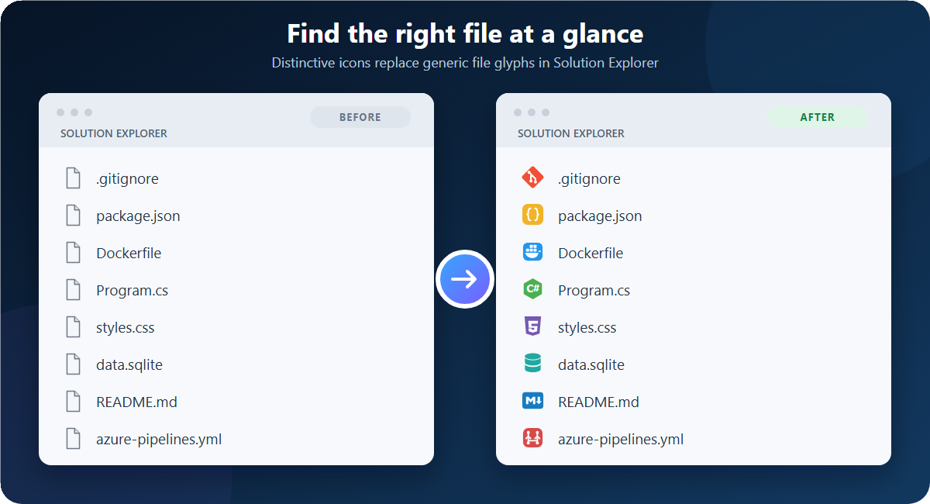This screenshot has height=504, width=930.
Task: Click generic file icon of .gitignore in Before panel
Action: [x=73, y=178]
